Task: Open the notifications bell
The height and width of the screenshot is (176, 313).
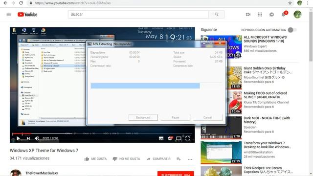Action: [x=284, y=14]
